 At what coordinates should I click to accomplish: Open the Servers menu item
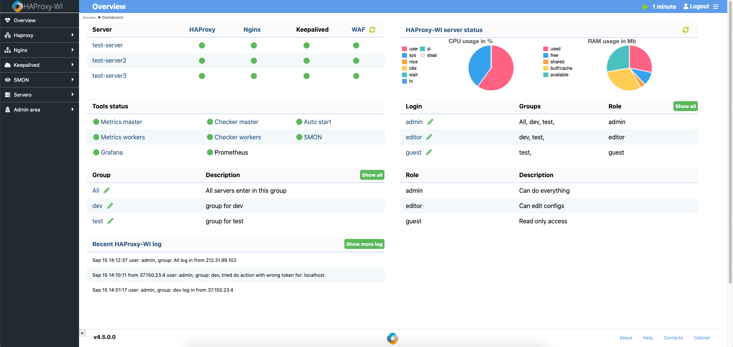[x=39, y=95]
